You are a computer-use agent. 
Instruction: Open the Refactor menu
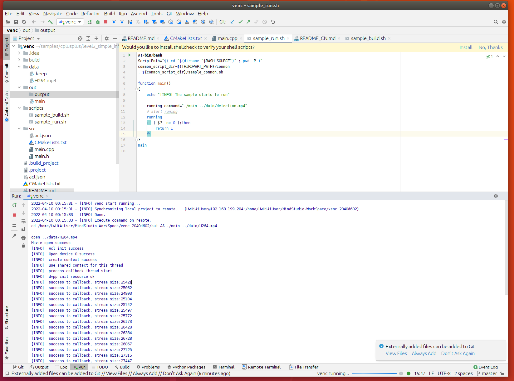click(x=91, y=14)
